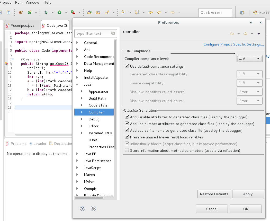
Task: Click the OK button
Action: click(246, 209)
